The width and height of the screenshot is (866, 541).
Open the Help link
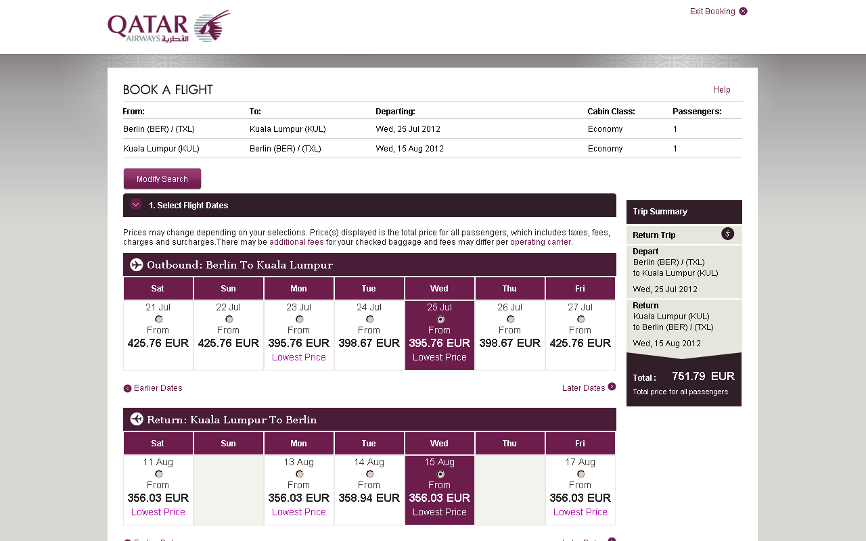click(722, 90)
